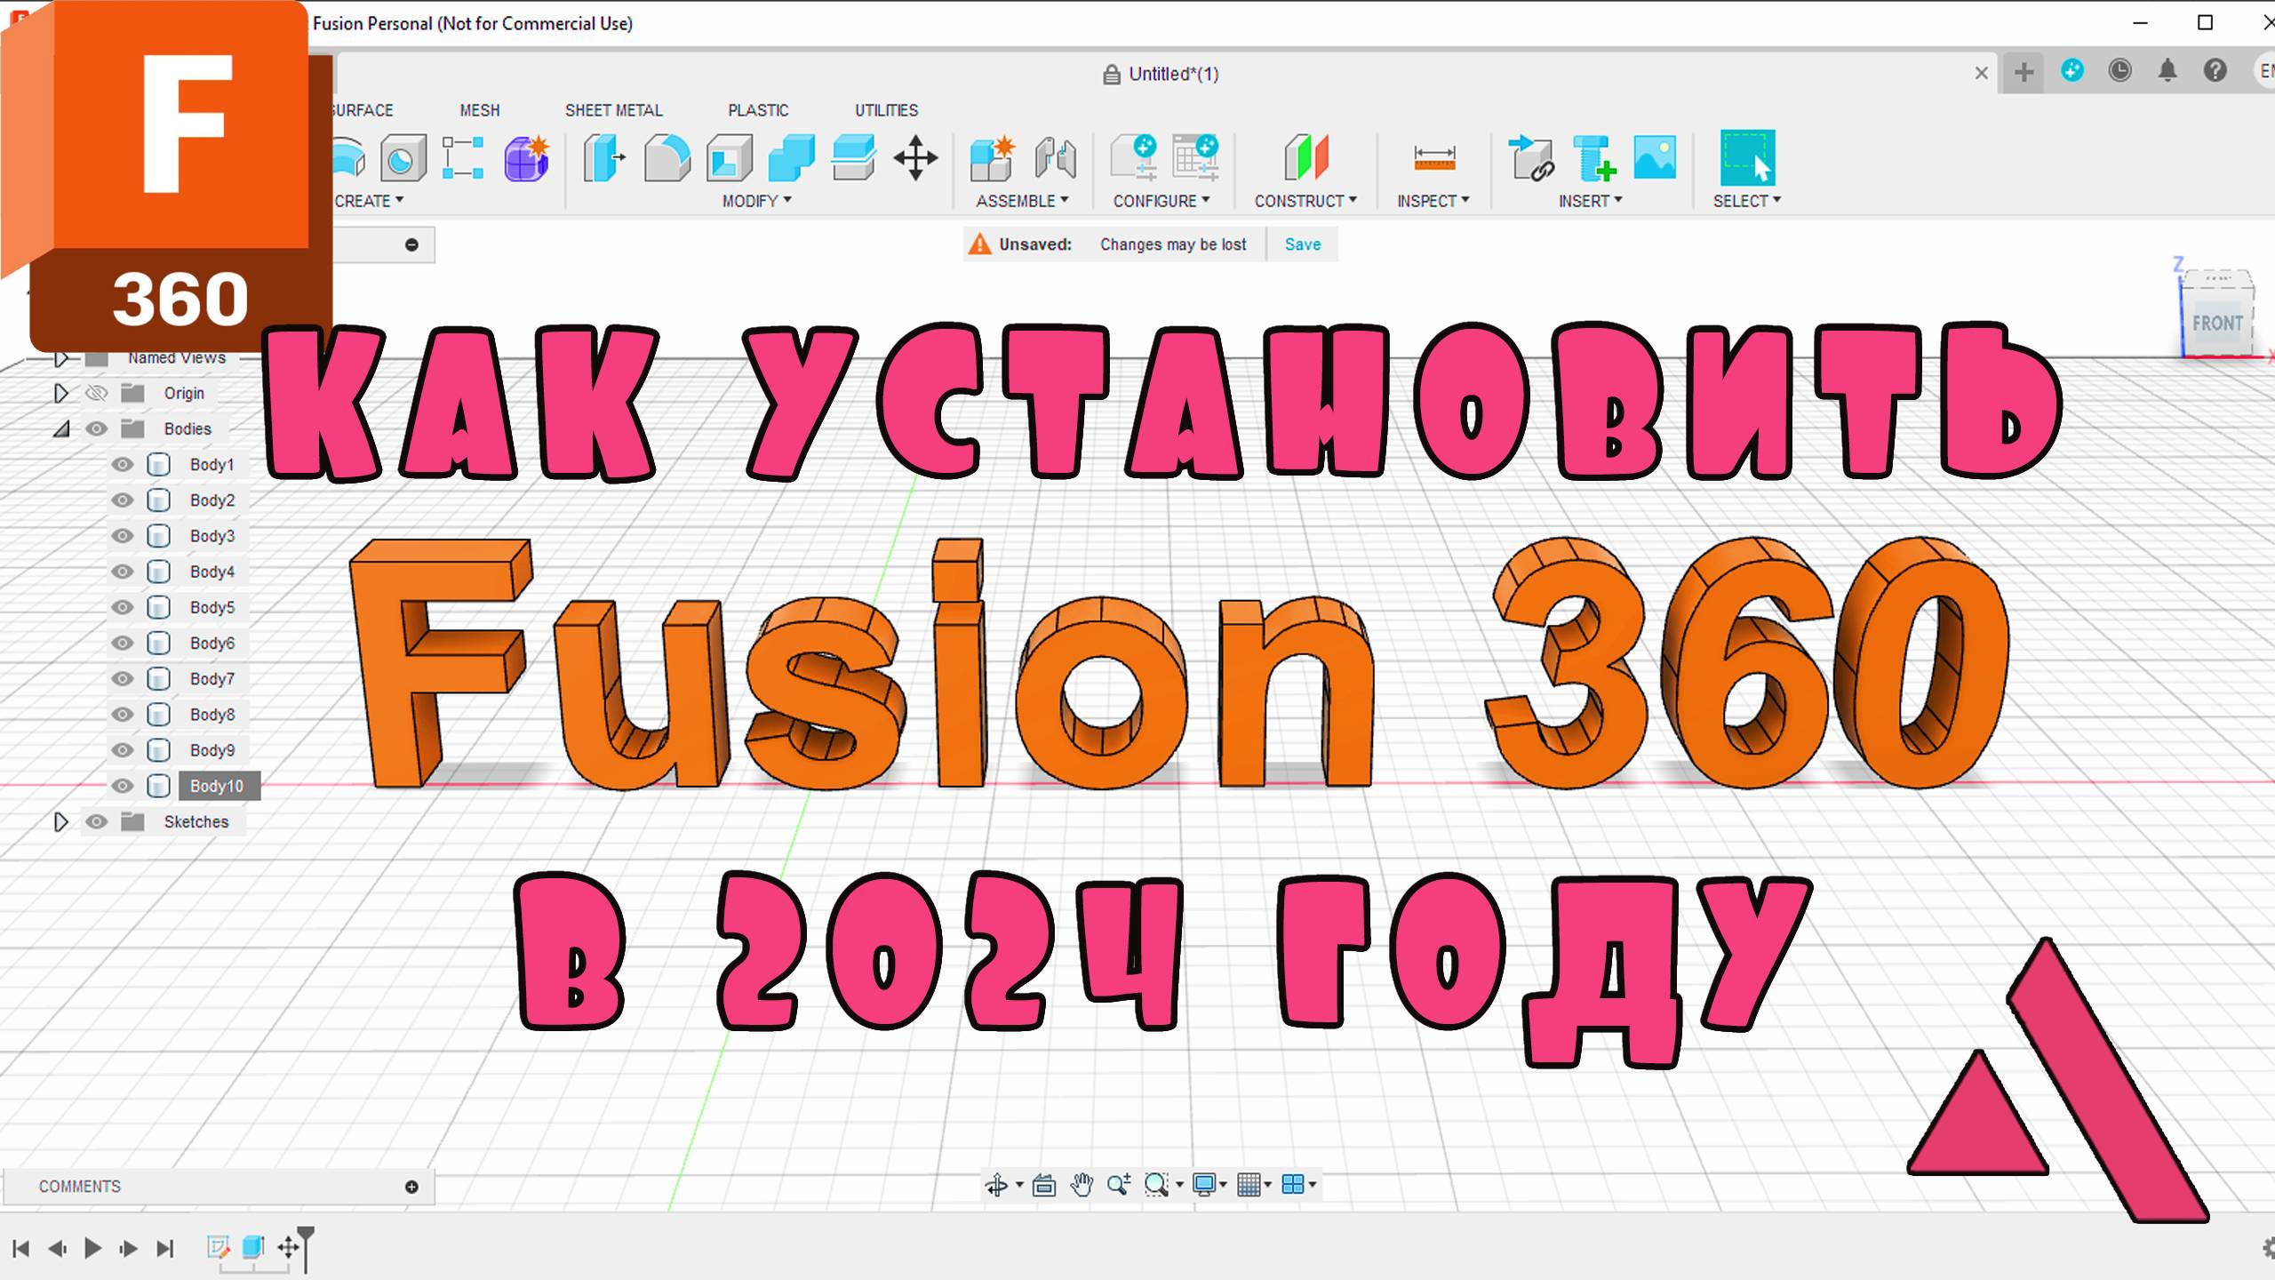Click the Joint tool icon
This screenshot has height=1280, width=2275.
[x=1055, y=158]
